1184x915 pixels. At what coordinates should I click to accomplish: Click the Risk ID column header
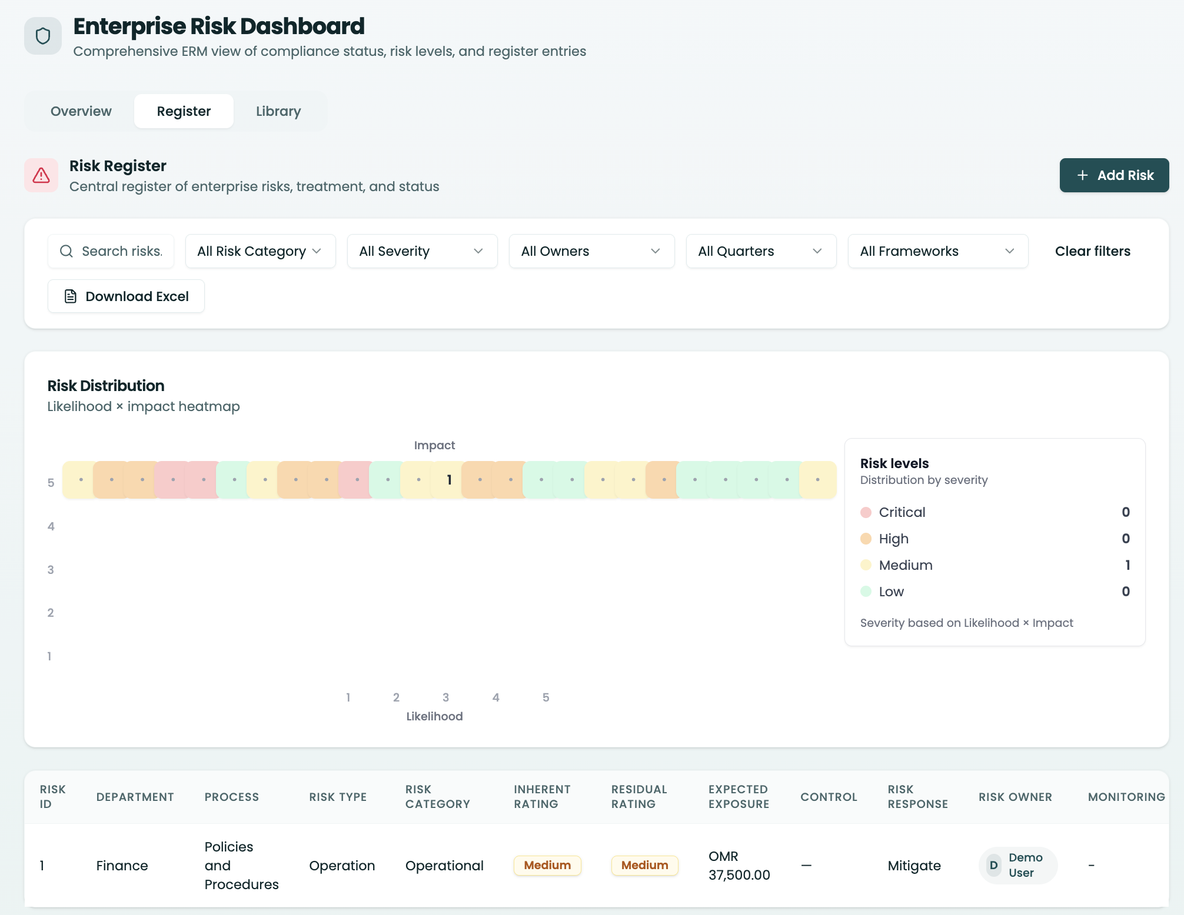52,797
